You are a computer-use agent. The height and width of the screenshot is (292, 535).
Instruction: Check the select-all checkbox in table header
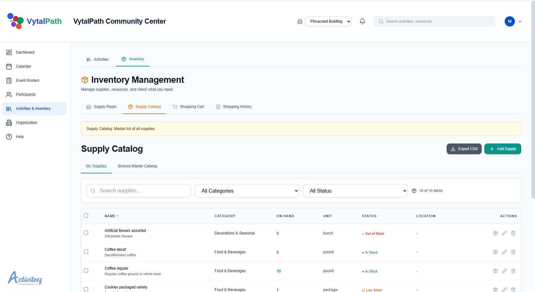86,215
